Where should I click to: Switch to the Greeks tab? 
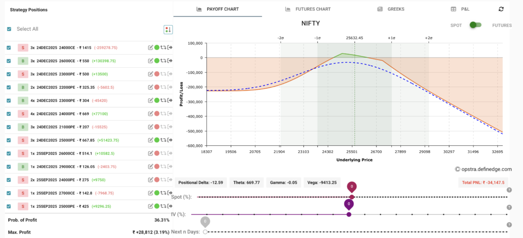click(x=391, y=9)
